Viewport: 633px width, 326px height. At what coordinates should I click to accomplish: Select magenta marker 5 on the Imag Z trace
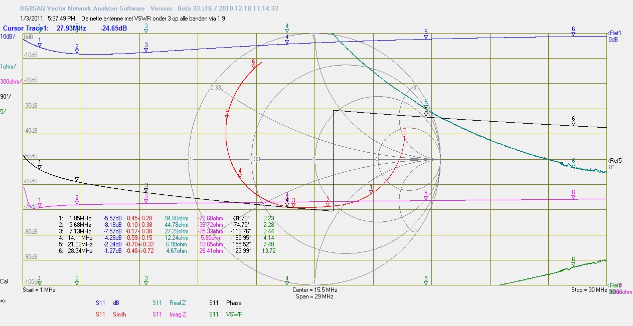tap(426, 196)
